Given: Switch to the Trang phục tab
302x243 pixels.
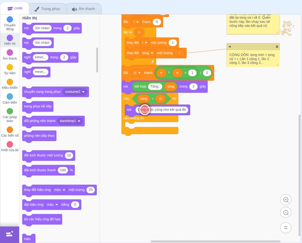Looking at the screenshot, I should [x=47, y=9].
